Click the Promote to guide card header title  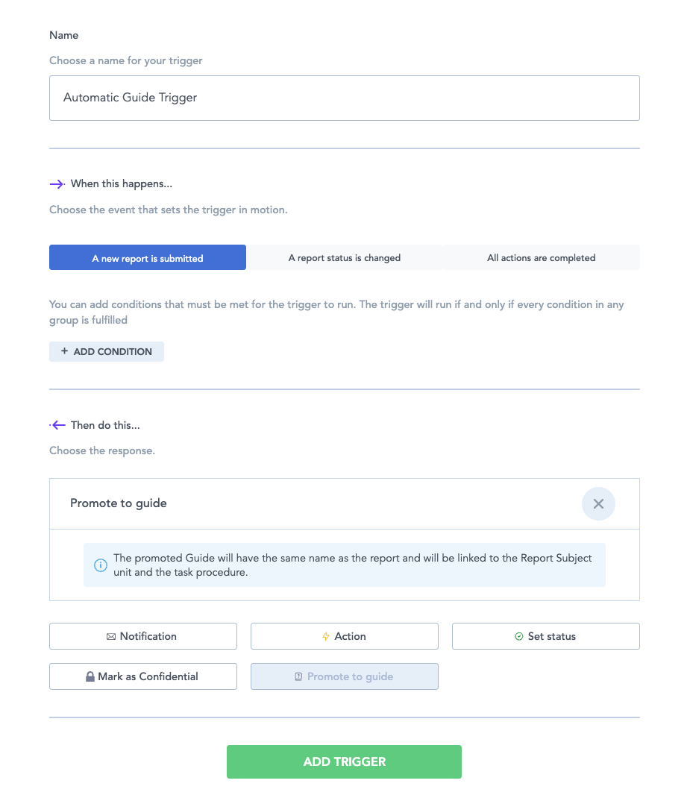point(119,503)
